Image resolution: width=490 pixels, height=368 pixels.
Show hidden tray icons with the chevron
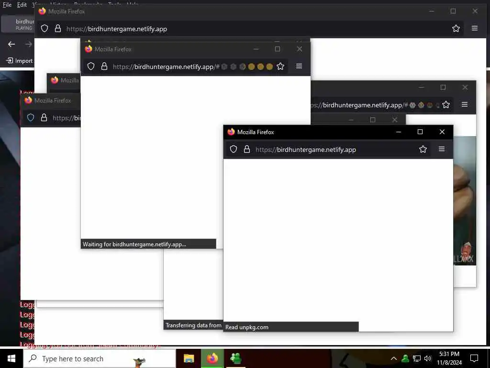point(394,358)
